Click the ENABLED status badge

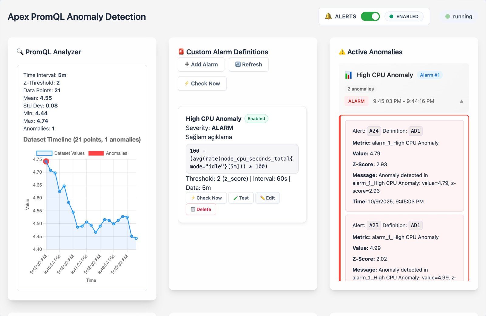(404, 16)
